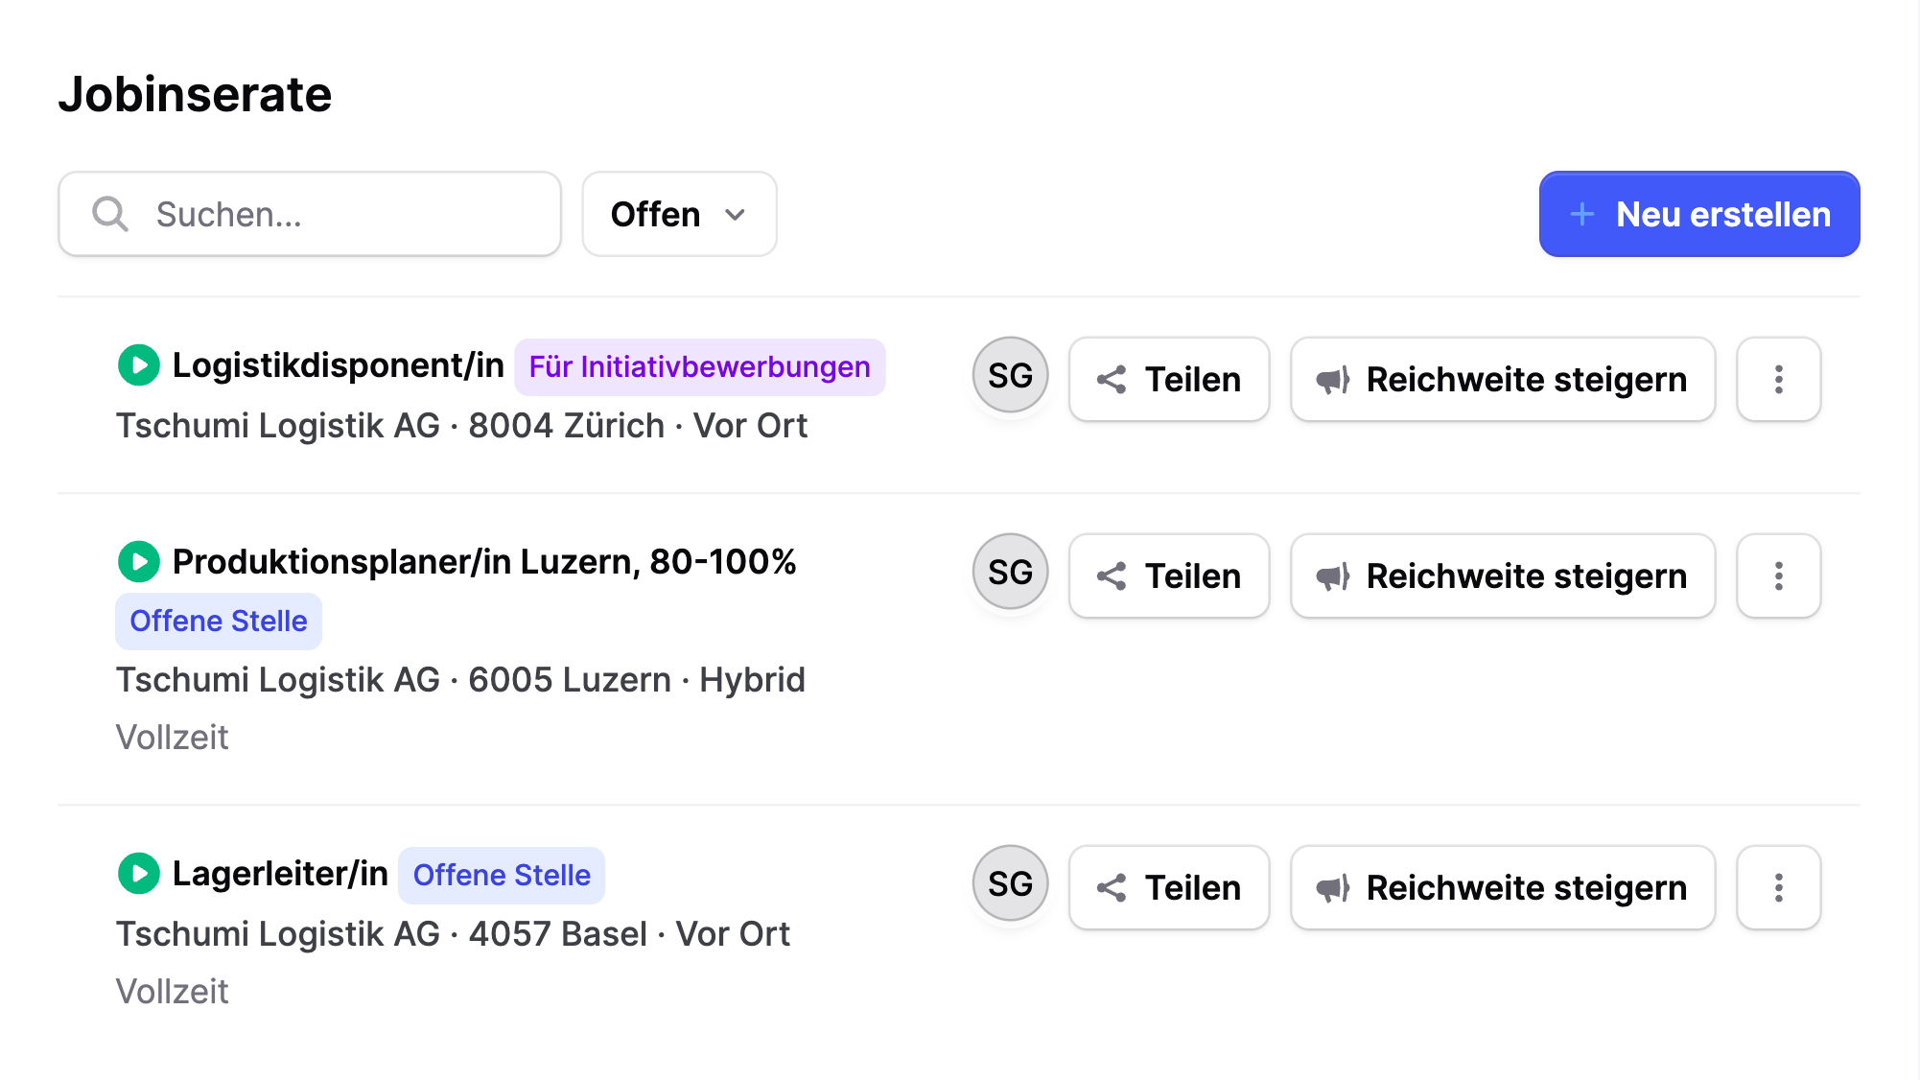The height and width of the screenshot is (1080, 1920).
Task: Click the green status icon for Logistikdisponent/in
Action: coord(139,365)
